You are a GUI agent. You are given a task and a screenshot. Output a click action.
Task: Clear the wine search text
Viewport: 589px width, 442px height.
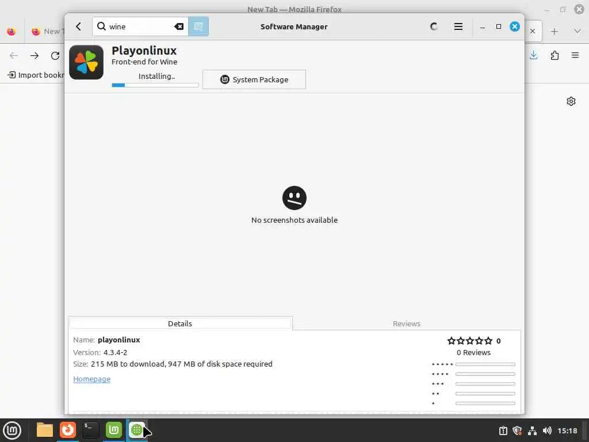pos(179,26)
